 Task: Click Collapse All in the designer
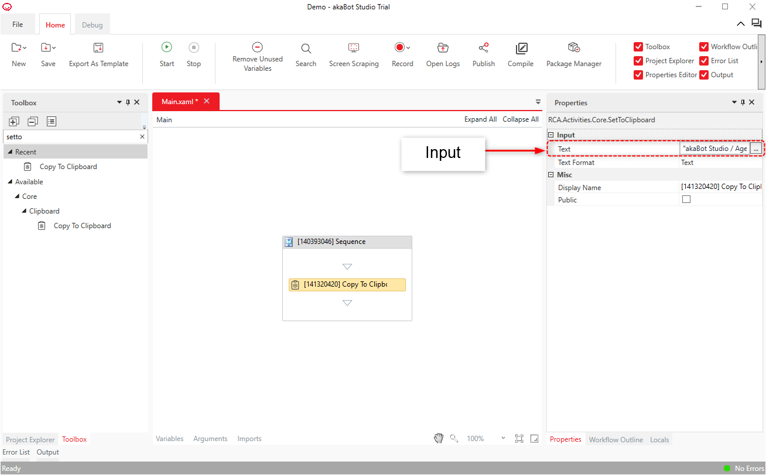point(521,119)
